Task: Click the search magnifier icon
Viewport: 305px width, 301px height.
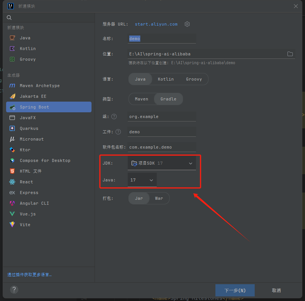Action: pos(9,18)
